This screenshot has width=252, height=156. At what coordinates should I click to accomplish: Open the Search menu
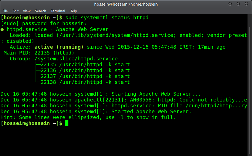coord(40,11)
